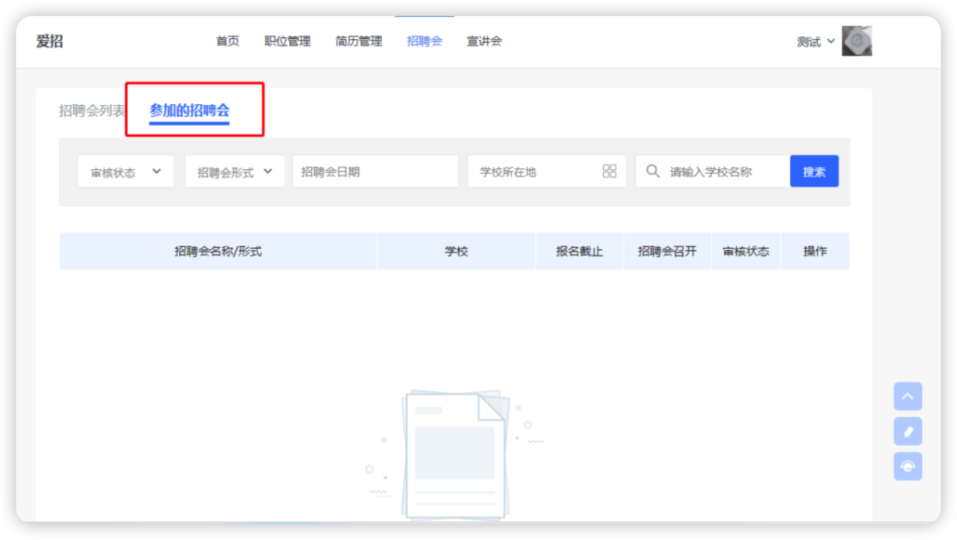Open 职位管理 in top navigation
The width and height of the screenshot is (957, 540).
(x=287, y=41)
